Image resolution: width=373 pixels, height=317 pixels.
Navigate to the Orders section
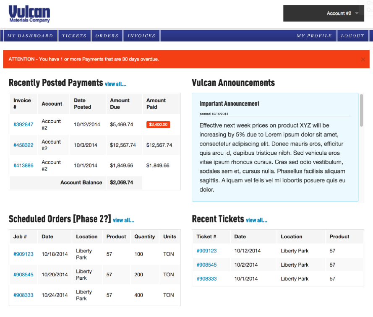click(x=107, y=36)
